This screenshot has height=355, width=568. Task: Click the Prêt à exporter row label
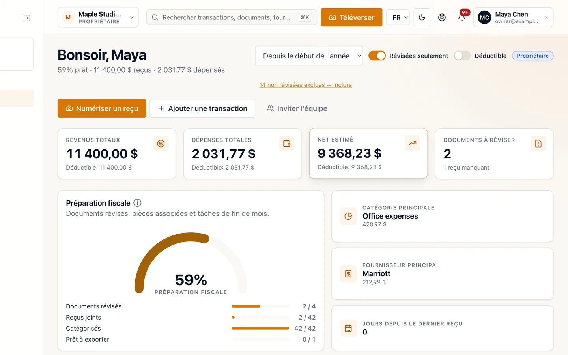click(x=88, y=339)
